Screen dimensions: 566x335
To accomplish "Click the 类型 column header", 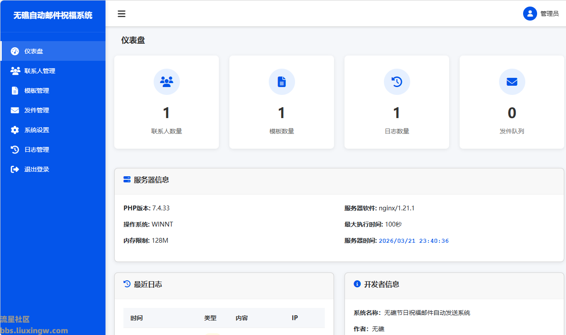I will coord(210,318).
